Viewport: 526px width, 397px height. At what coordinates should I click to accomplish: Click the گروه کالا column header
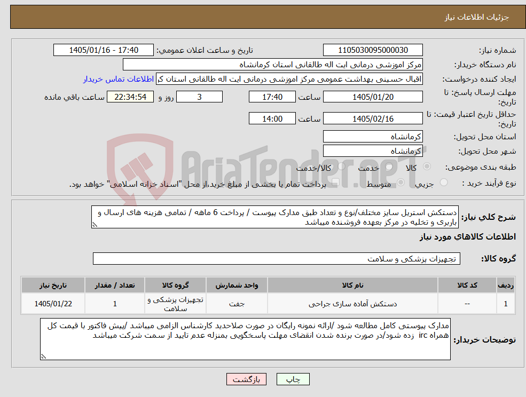[x=176, y=285]
